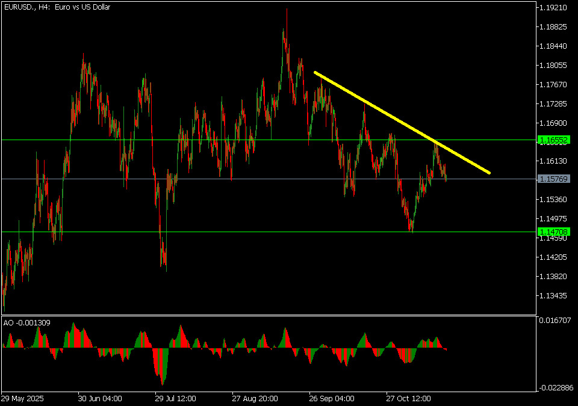Click the 30 Jun 04:00 time label
The width and height of the screenshot is (578, 406).
point(100,399)
